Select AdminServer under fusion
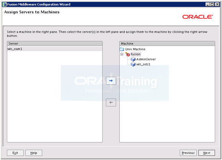Screen dimensions: 222x160 point(146,59)
